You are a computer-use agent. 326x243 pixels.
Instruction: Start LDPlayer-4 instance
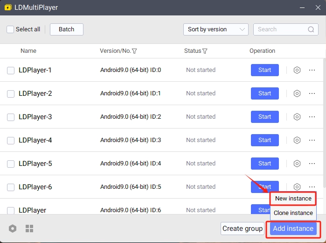click(x=264, y=140)
